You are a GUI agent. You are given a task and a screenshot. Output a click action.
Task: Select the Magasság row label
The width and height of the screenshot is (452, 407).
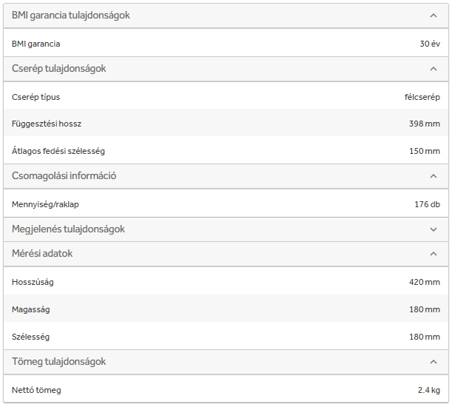point(31,309)
